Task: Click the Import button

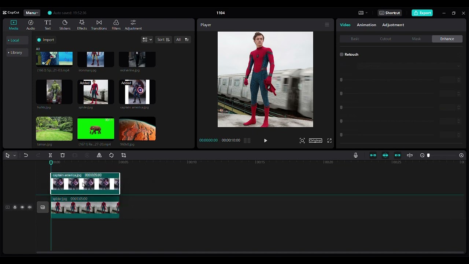Action: pos(45,40)
